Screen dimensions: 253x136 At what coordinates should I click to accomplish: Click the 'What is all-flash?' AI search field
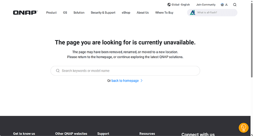[x=212, y=12]
